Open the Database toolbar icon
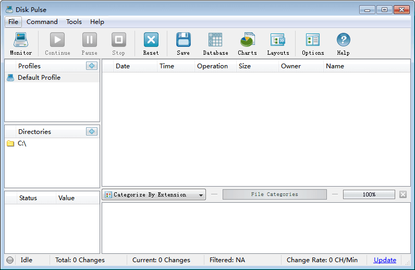Viewport: 415px width, 270px height. tap(215, 40)
